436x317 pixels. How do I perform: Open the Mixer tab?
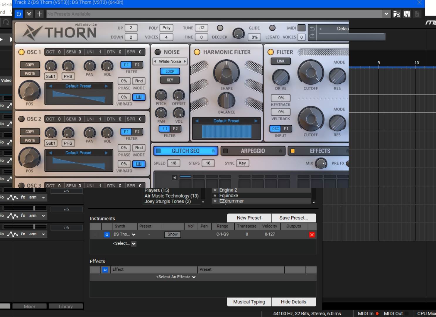tap(29, 306)
